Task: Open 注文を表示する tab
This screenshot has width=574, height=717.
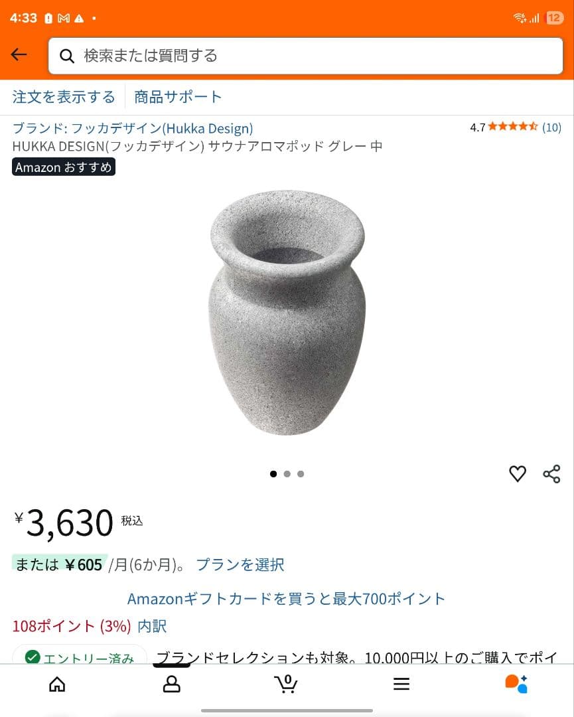Action: (64, 97)
